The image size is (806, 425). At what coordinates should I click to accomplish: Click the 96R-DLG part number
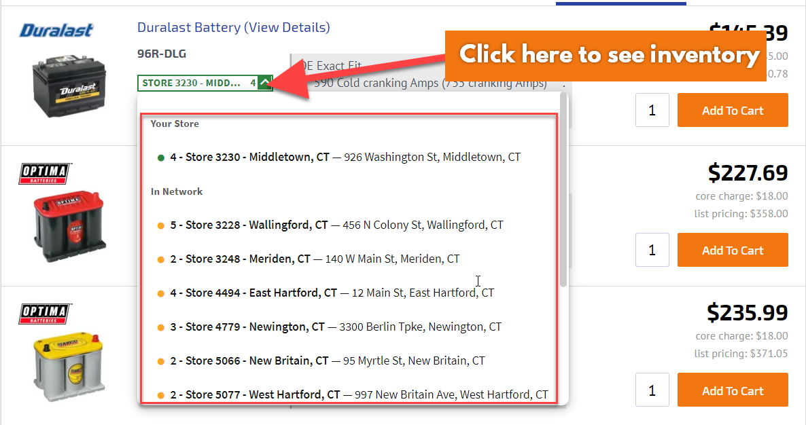[x=162, y=54]
